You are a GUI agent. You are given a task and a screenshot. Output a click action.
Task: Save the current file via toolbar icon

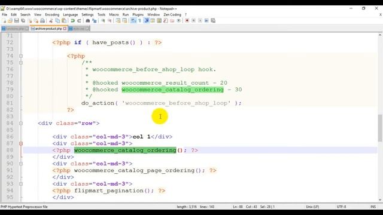pos(17,21)
